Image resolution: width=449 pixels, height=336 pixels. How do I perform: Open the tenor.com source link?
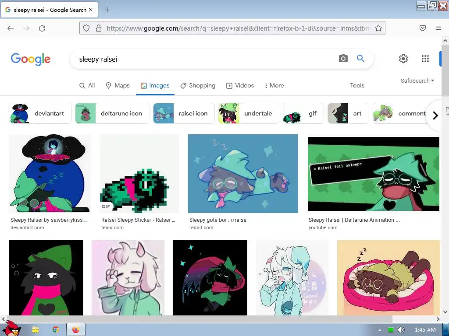point(112,227)
